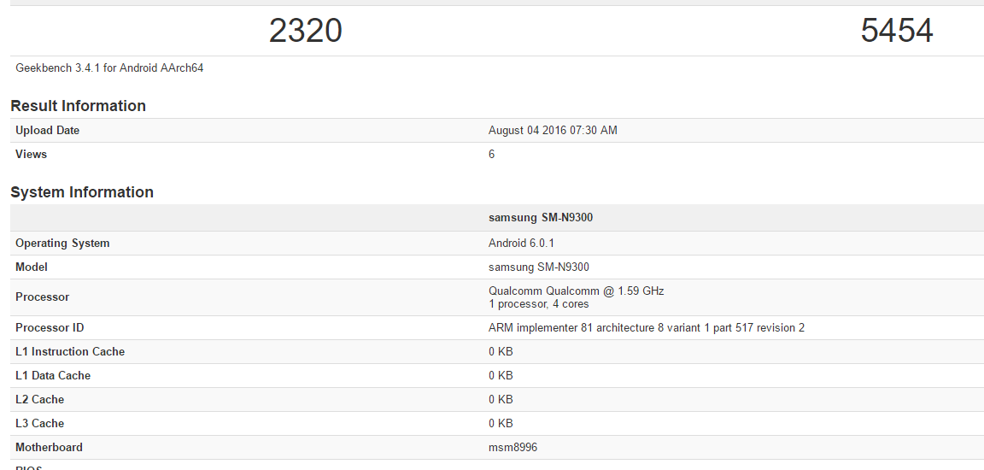The width and height of the screenshot is (984, 470).
Task: Click the single-core score 2320
Action: 305,31
